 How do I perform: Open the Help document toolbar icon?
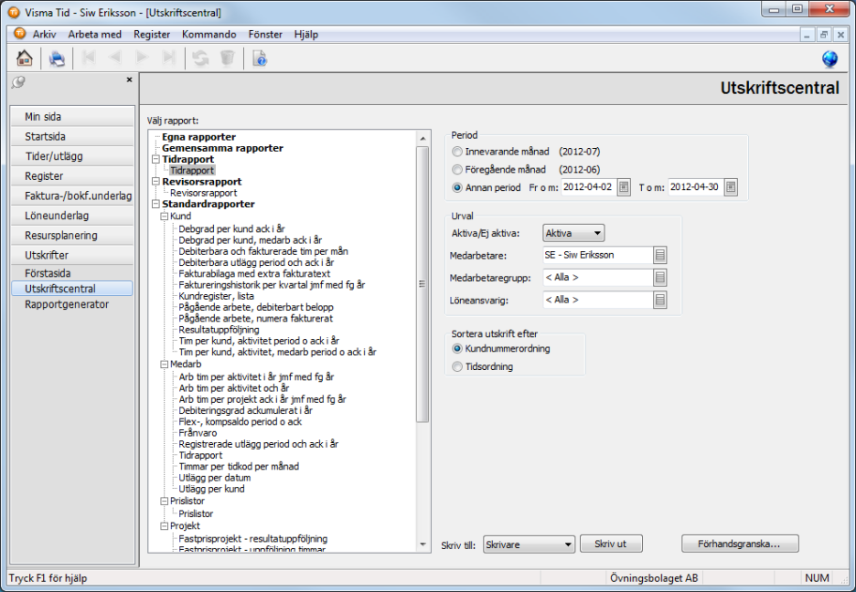260,58
